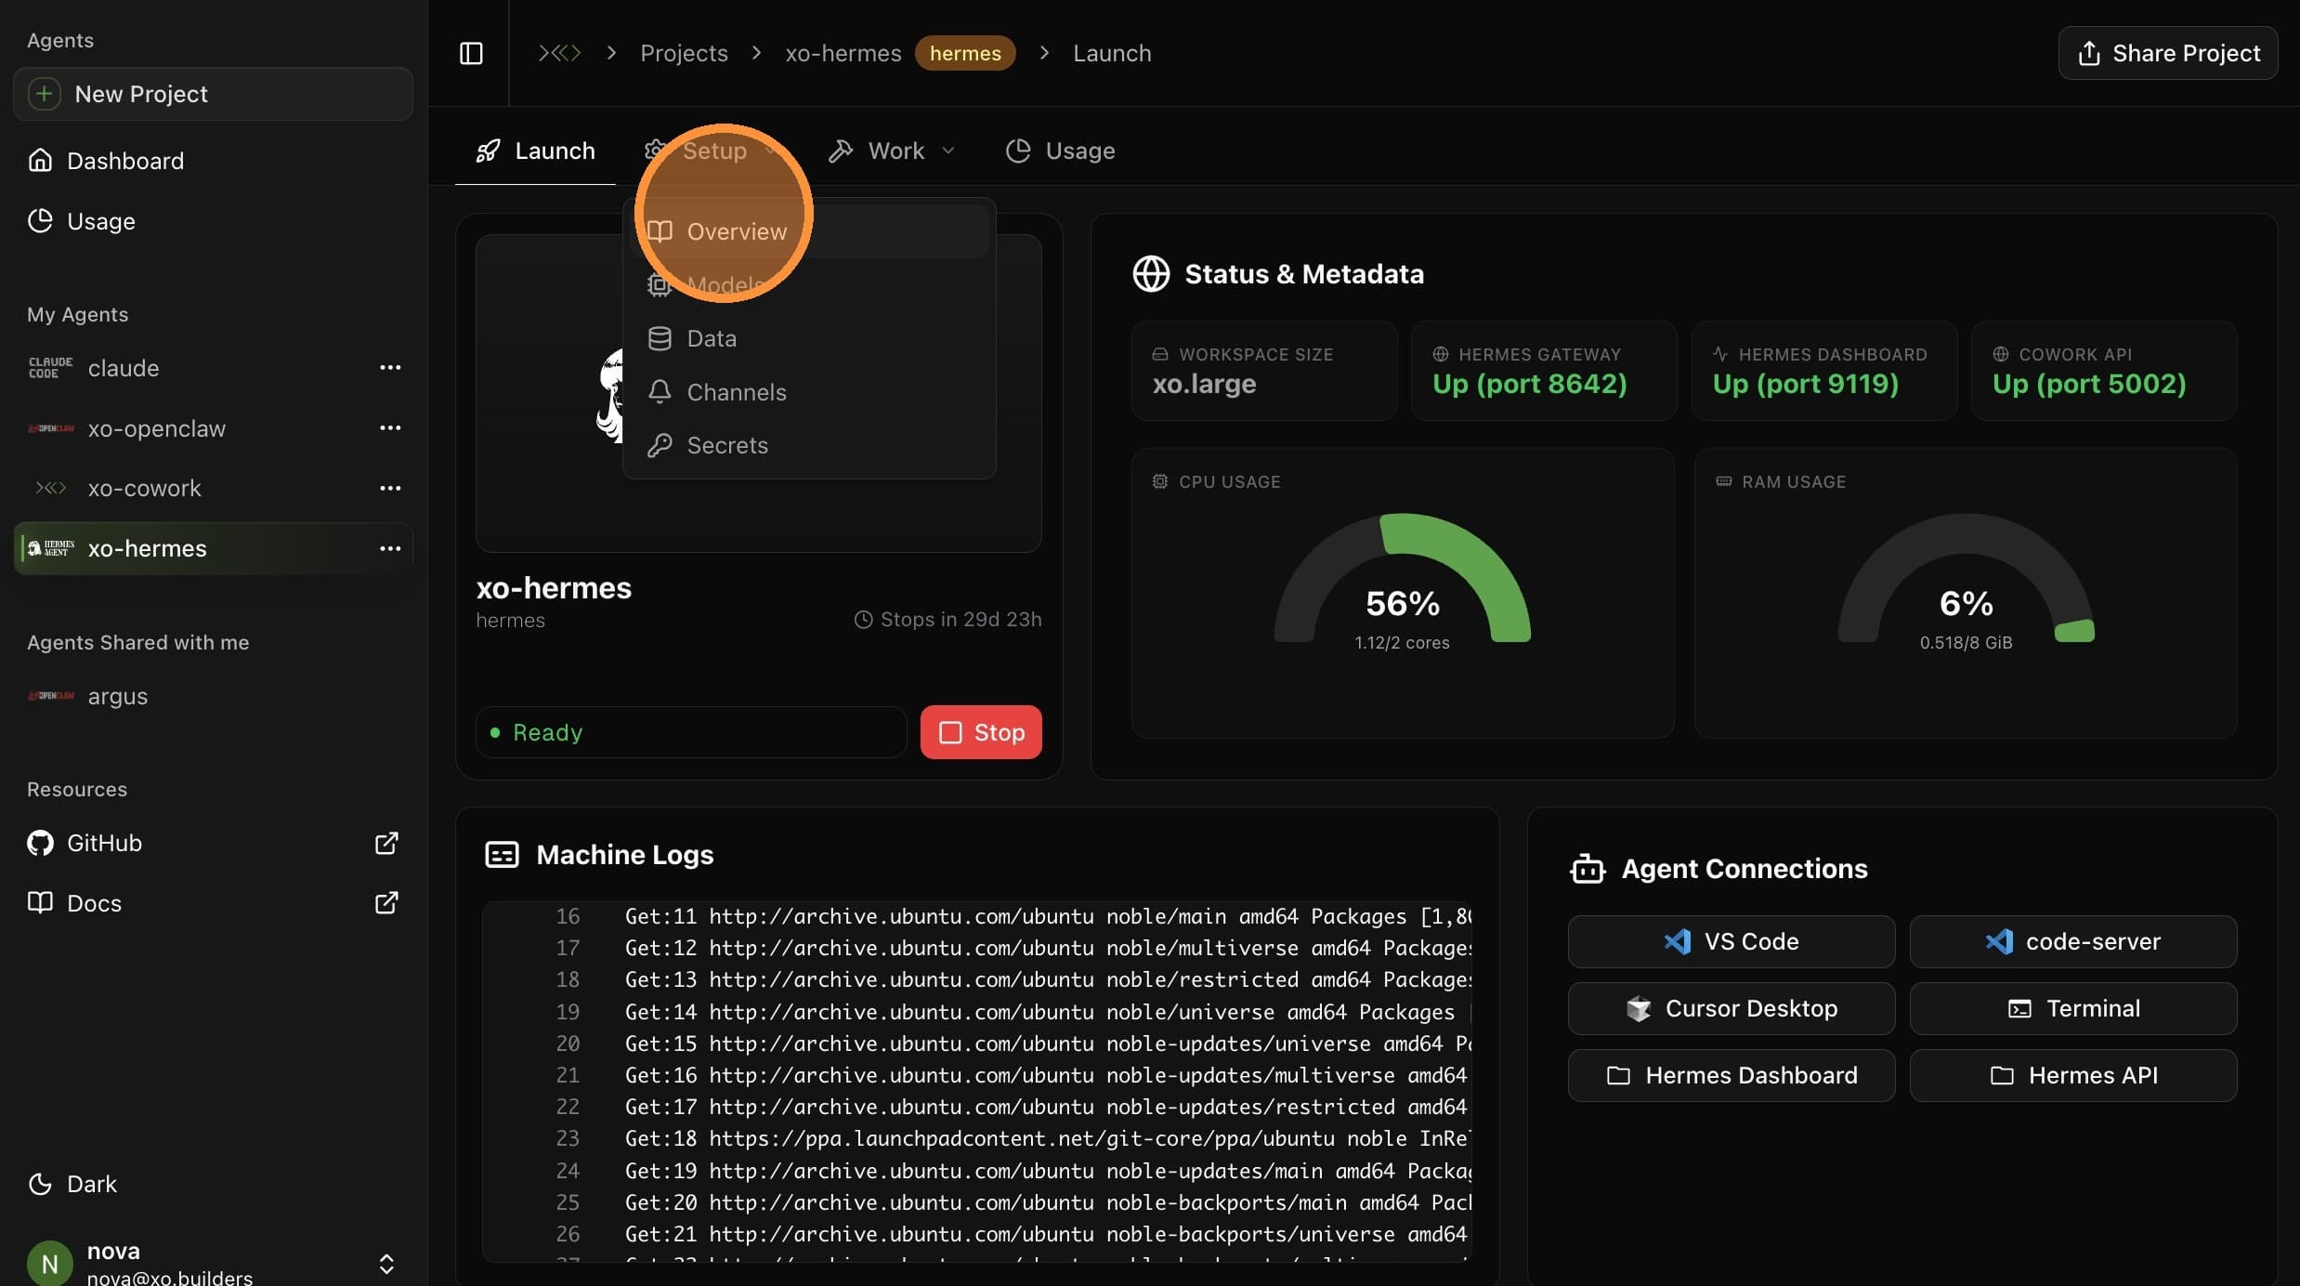The image size is (2300, 1286).
Task: Click the plus icon for New Project
Action: point(44,94)
